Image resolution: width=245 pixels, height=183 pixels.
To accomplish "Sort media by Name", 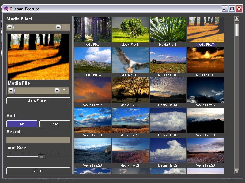I will pyautogui.click(x=55, y=124).
